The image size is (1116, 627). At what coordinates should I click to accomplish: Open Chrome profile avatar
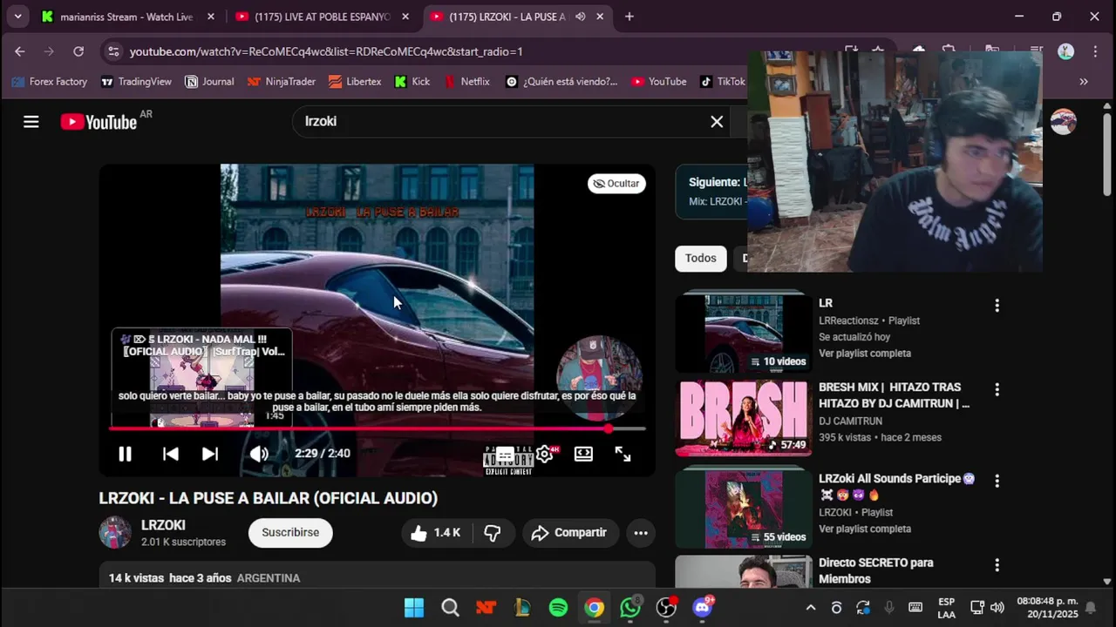1065,51
